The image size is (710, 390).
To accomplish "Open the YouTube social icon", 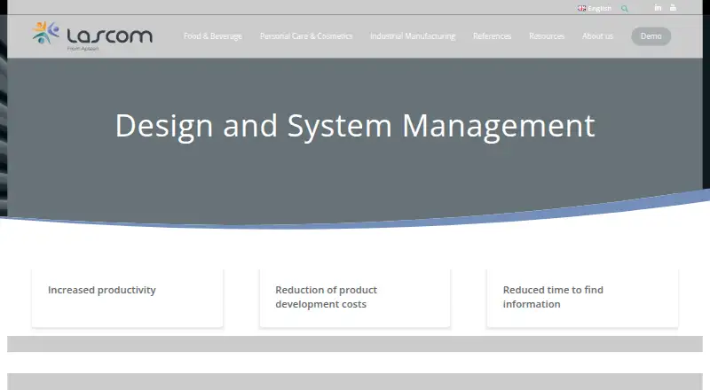I will click(674, 8).
